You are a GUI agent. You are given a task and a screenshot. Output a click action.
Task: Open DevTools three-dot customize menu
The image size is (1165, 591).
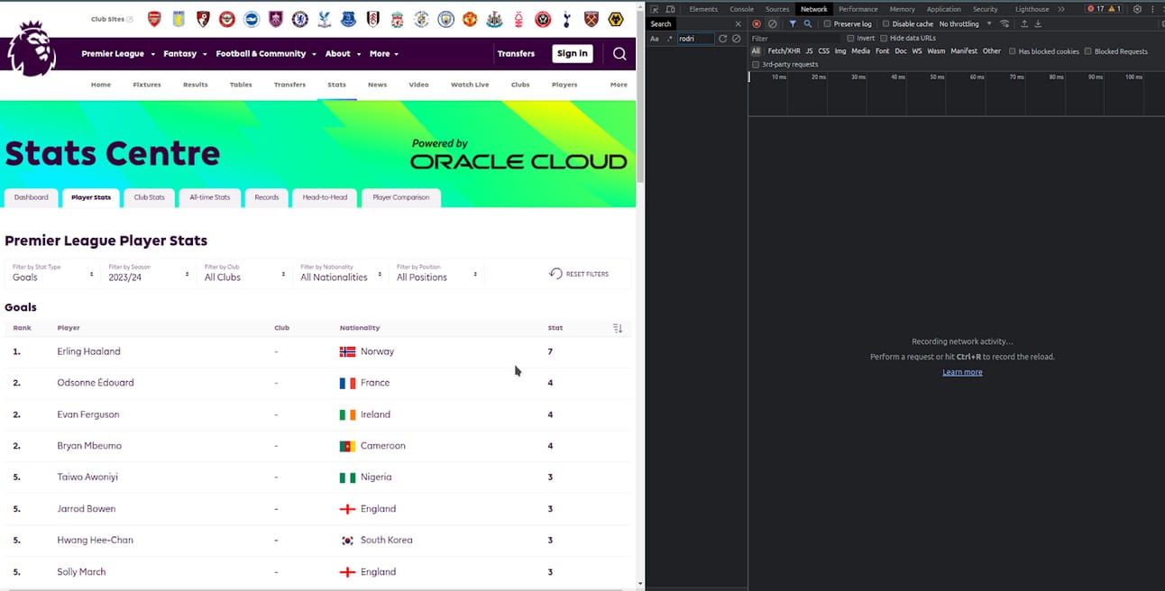1153,9
